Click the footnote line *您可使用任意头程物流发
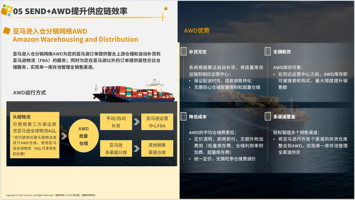Screen dimensions: 355x200 coord(35,137)
